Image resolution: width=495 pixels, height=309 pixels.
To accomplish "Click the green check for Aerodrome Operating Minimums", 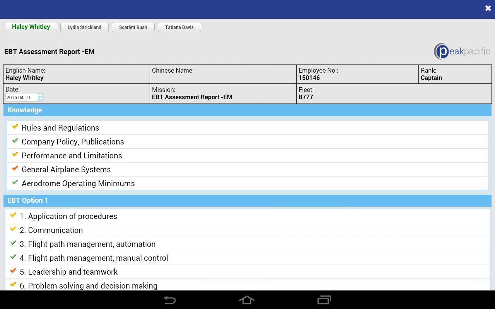I will click(x=15, y=182).
